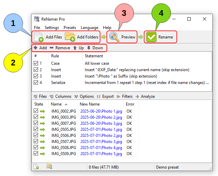Click green arrow state icon for IMG_0509.JPG
The height and width of the screenshot is (176, 218).
coord(42,154)
